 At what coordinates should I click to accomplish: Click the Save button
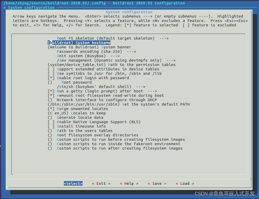click(157, 183)
